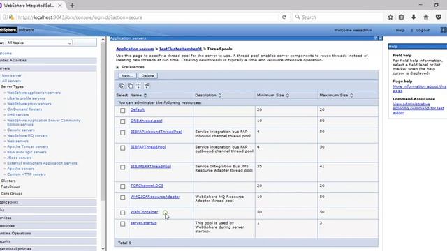The image size is (447, 251).
Task: Check the WebContainer checkbox
Action: (123, 213)
